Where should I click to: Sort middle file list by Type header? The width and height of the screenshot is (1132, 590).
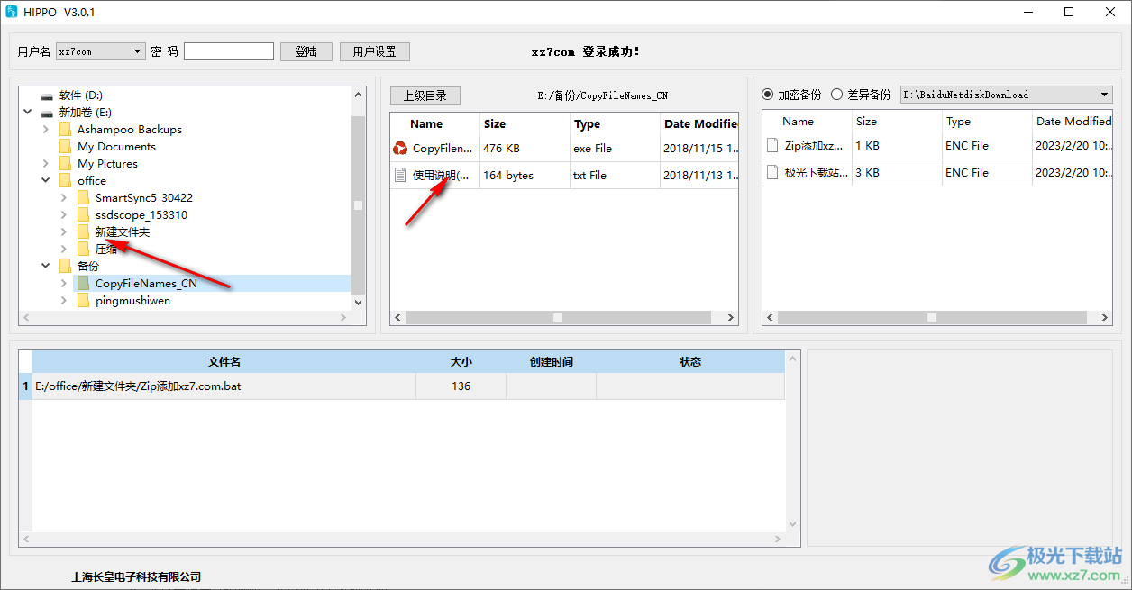point(615,124)
